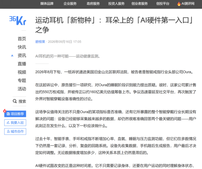Expand 企业服务 menu
The height and width of the screenshot is (169, 202).
70,4
